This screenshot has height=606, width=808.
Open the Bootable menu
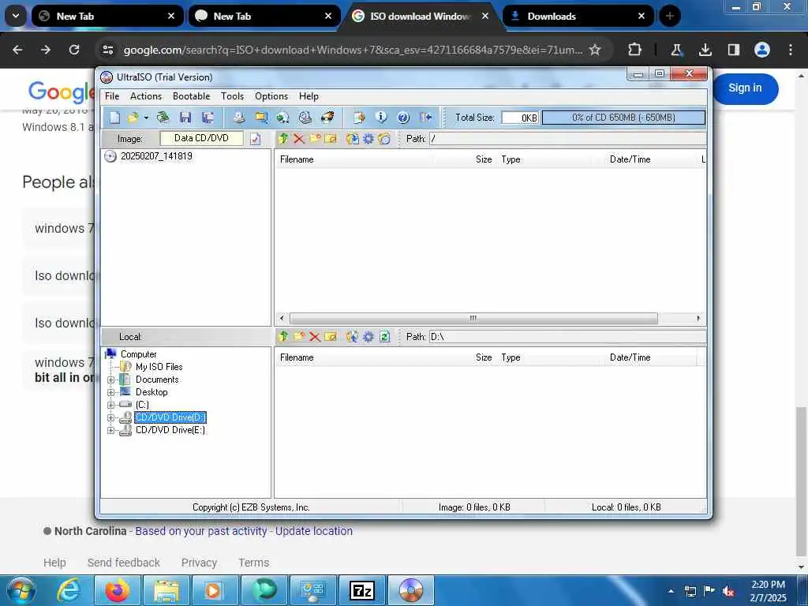[191, 96]
